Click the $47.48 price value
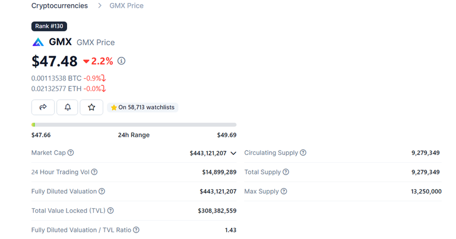Screen dimensions: 456x239 point(55,62)
